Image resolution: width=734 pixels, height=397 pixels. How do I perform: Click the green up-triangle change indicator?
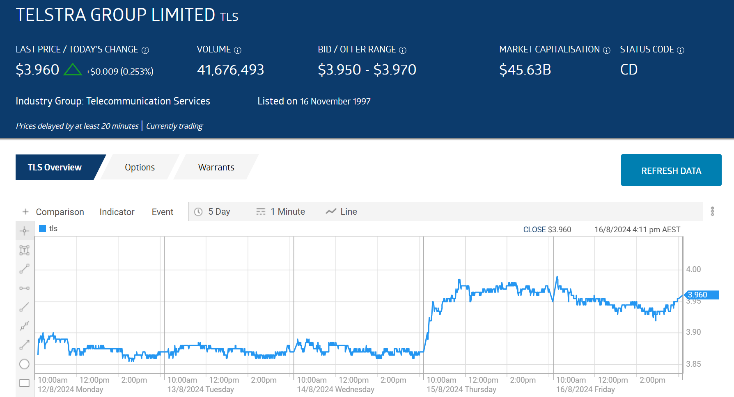click(x=73, y=69)
